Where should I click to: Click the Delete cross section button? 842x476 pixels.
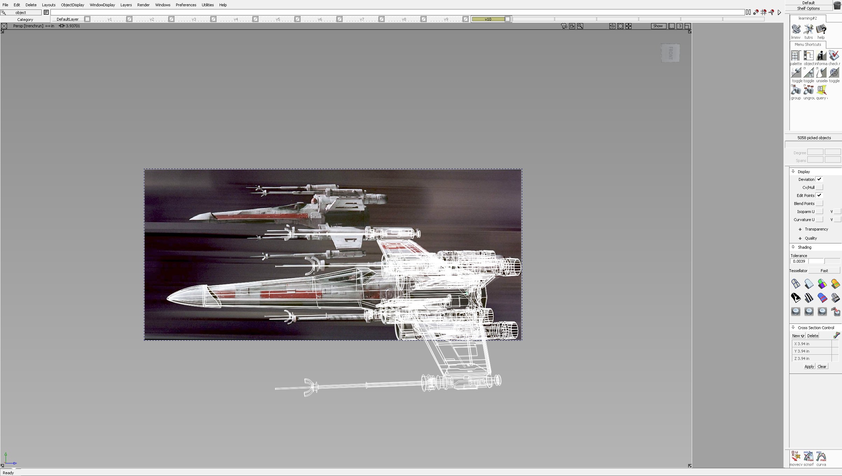[813, 336]
